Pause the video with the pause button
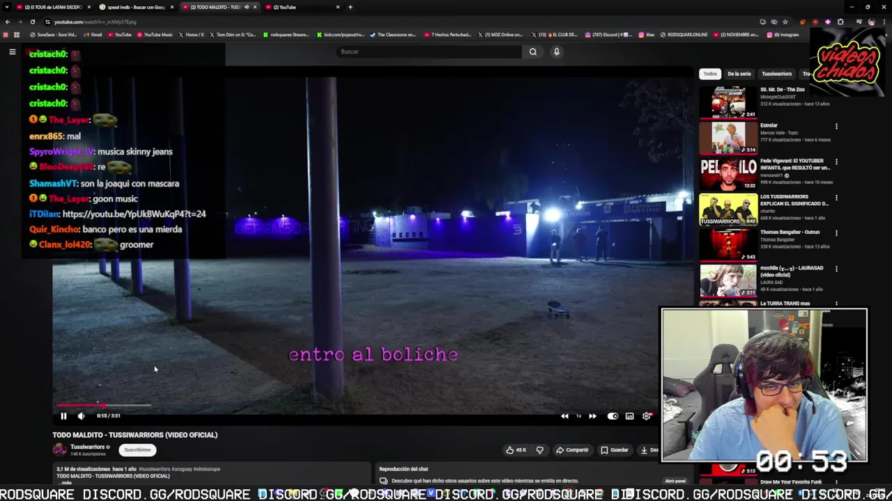 (x=63, y=416)
